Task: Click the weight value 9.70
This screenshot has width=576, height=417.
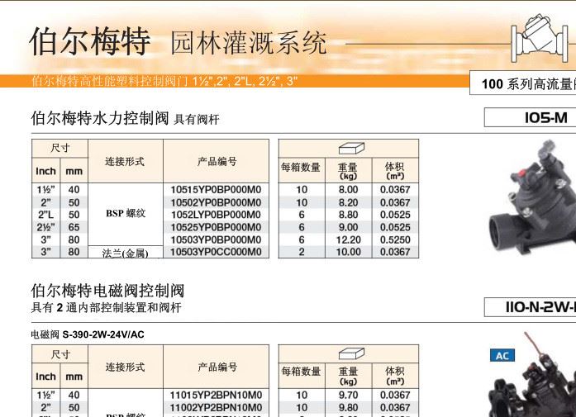Action: (x=348, y=396)
